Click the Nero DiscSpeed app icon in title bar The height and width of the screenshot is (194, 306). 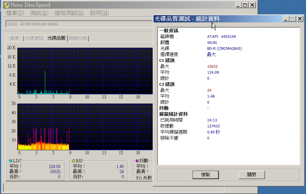coord(7,5)
